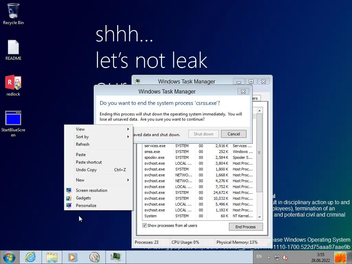Open Windows Media Player from taskbar
Screen dimensions: 352x264
[x=73, y=257]
